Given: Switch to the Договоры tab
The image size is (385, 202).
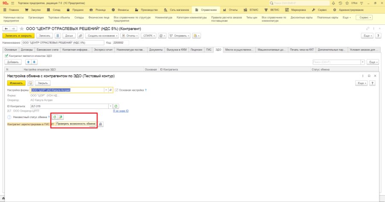Looking at the screenshot, I should tap(27, 50).
